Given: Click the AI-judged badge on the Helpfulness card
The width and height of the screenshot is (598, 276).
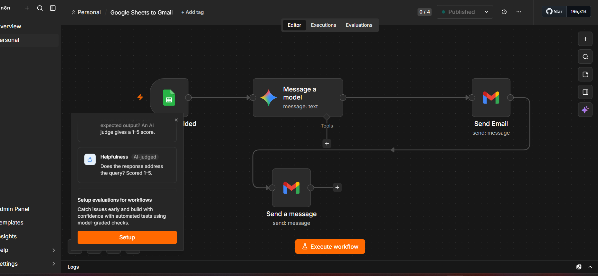Looking at the screenshot, I should pyautogui.click(x=145, y=157).
